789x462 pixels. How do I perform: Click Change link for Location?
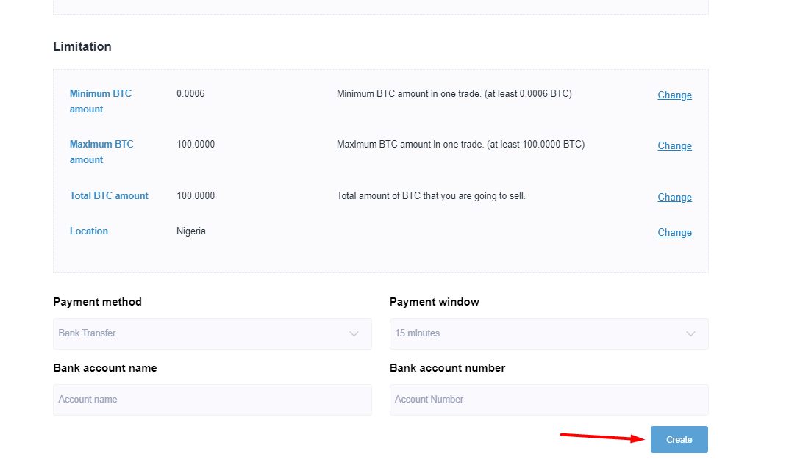point(674,233)
